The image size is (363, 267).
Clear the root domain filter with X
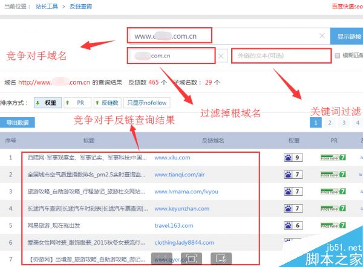coord(221,56)
